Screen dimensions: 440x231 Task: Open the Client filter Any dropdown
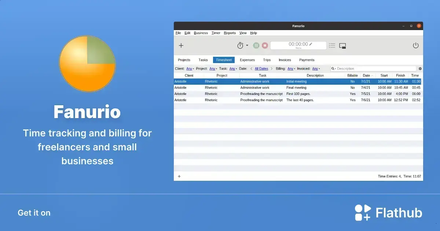point(190,69)
